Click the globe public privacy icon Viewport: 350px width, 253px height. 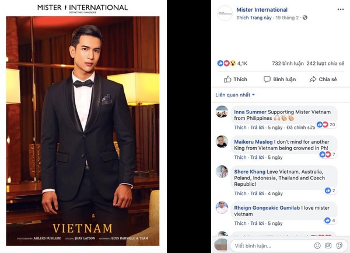[x=305, y=18]
